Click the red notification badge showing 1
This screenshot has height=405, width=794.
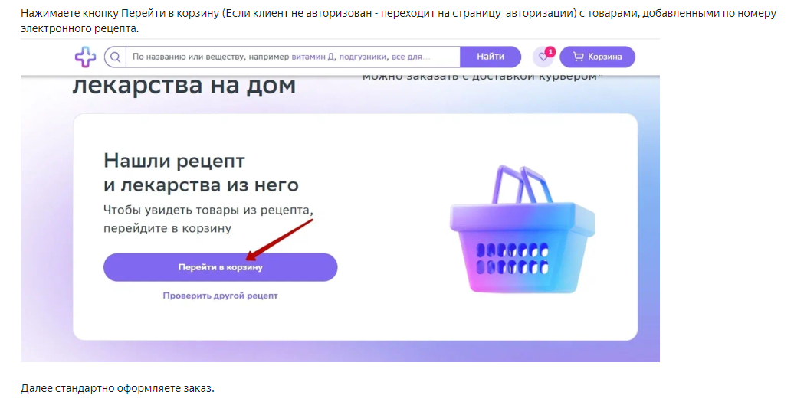pos(550,51)
